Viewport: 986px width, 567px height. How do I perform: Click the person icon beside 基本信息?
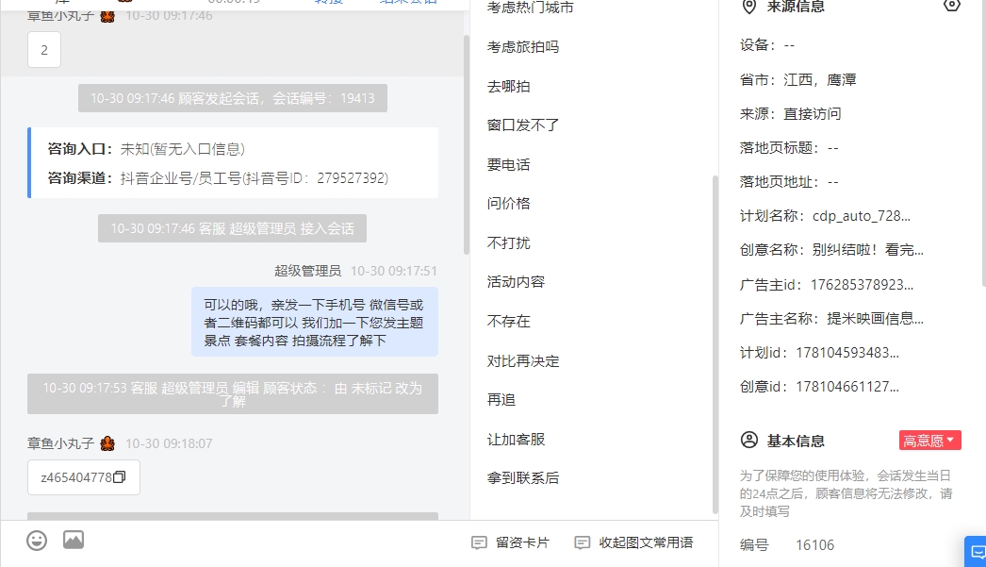(749, 440)
